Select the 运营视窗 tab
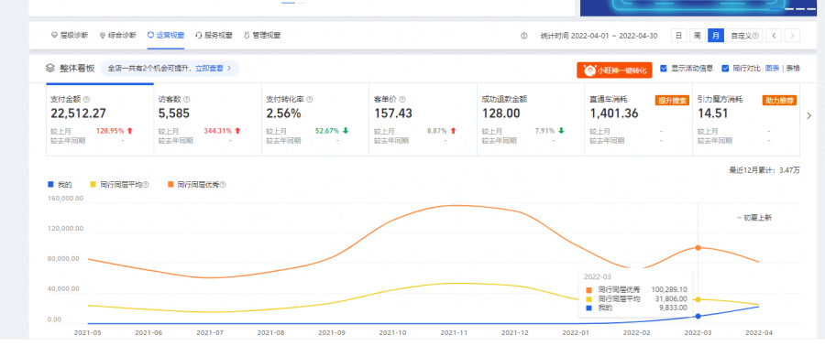 point(166,36)
